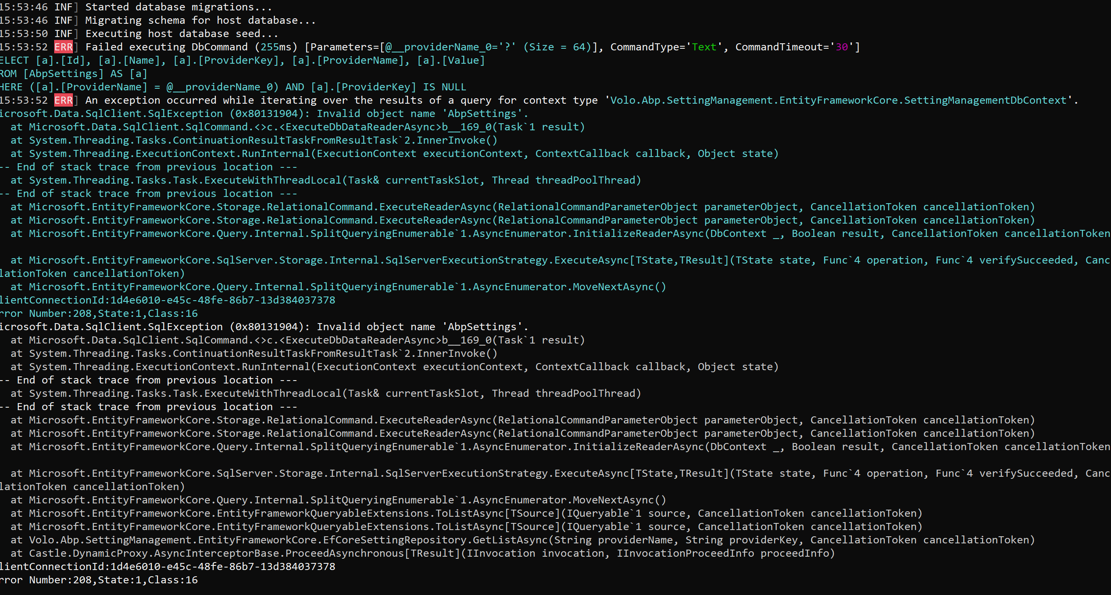Click '[AbpSettings] AS [a]' in the SQL query
This screenshot has width=1111, height=595.
(85, 74)
